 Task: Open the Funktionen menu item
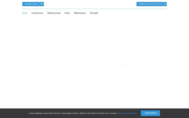pyautogui.click(x=37, y=13)
